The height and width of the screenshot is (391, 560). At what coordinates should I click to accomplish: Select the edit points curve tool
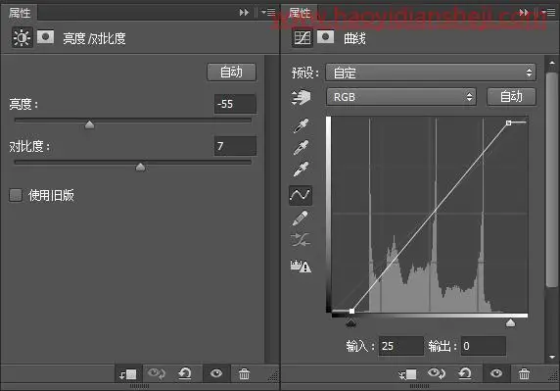301,195
